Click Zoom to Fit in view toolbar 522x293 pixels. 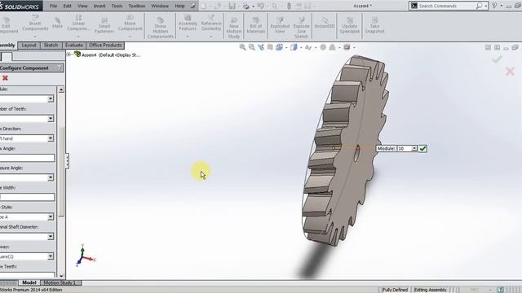(243, 47)
